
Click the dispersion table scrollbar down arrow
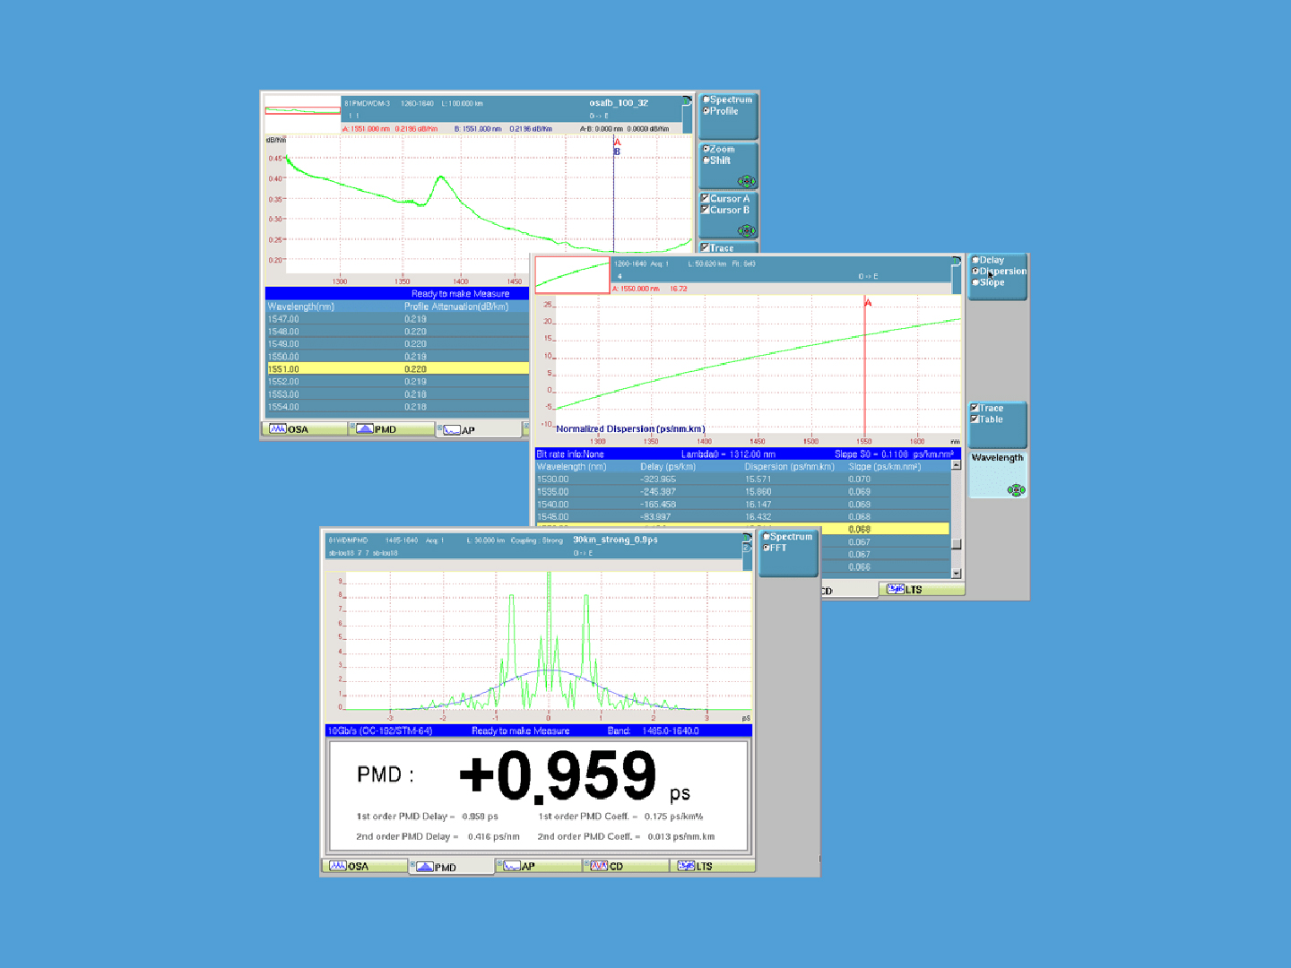pyautogui.click(x=956, y=573)
